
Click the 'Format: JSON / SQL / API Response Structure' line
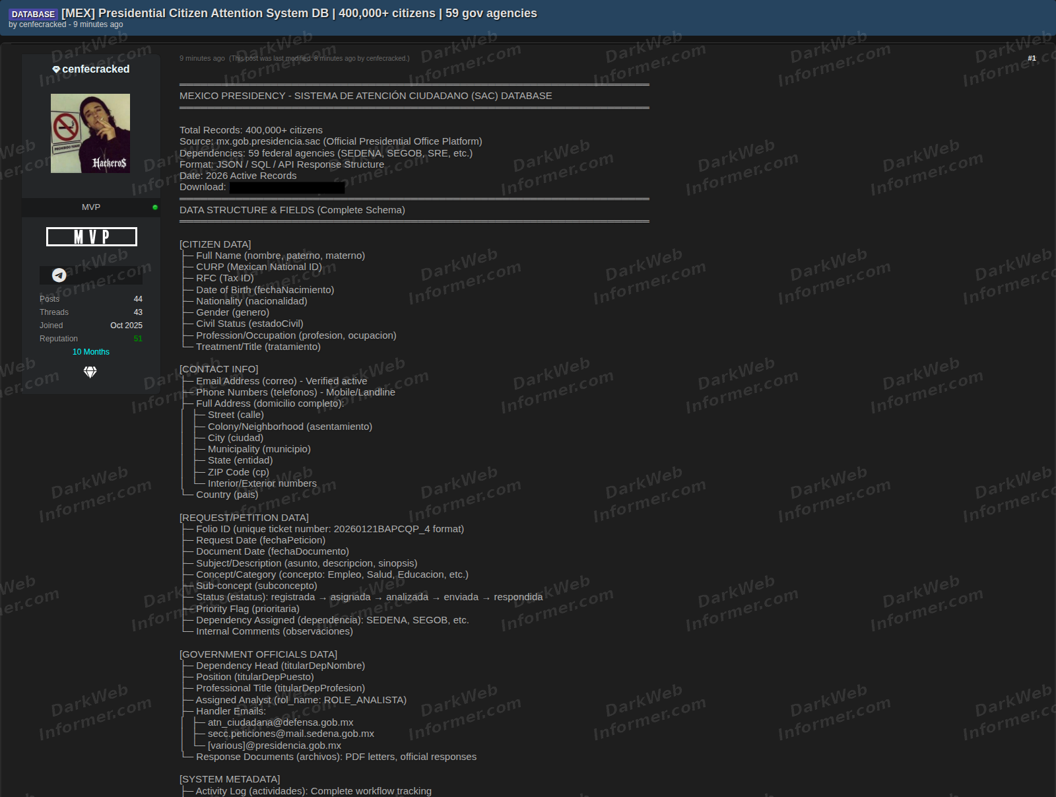282,164
